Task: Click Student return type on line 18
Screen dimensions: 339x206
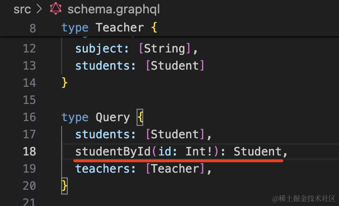Action: (x=257, y=152)
